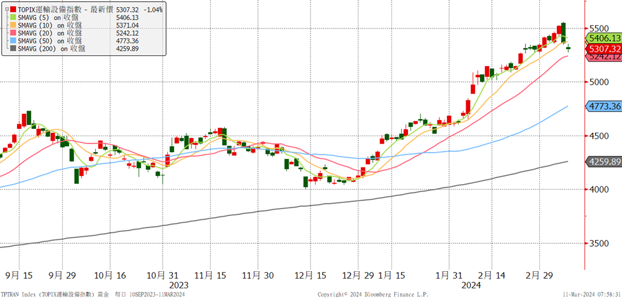Screen dimensions: 622x298
Task: Click the green 5406.13 axis price tag
Action: coord(604,38)
